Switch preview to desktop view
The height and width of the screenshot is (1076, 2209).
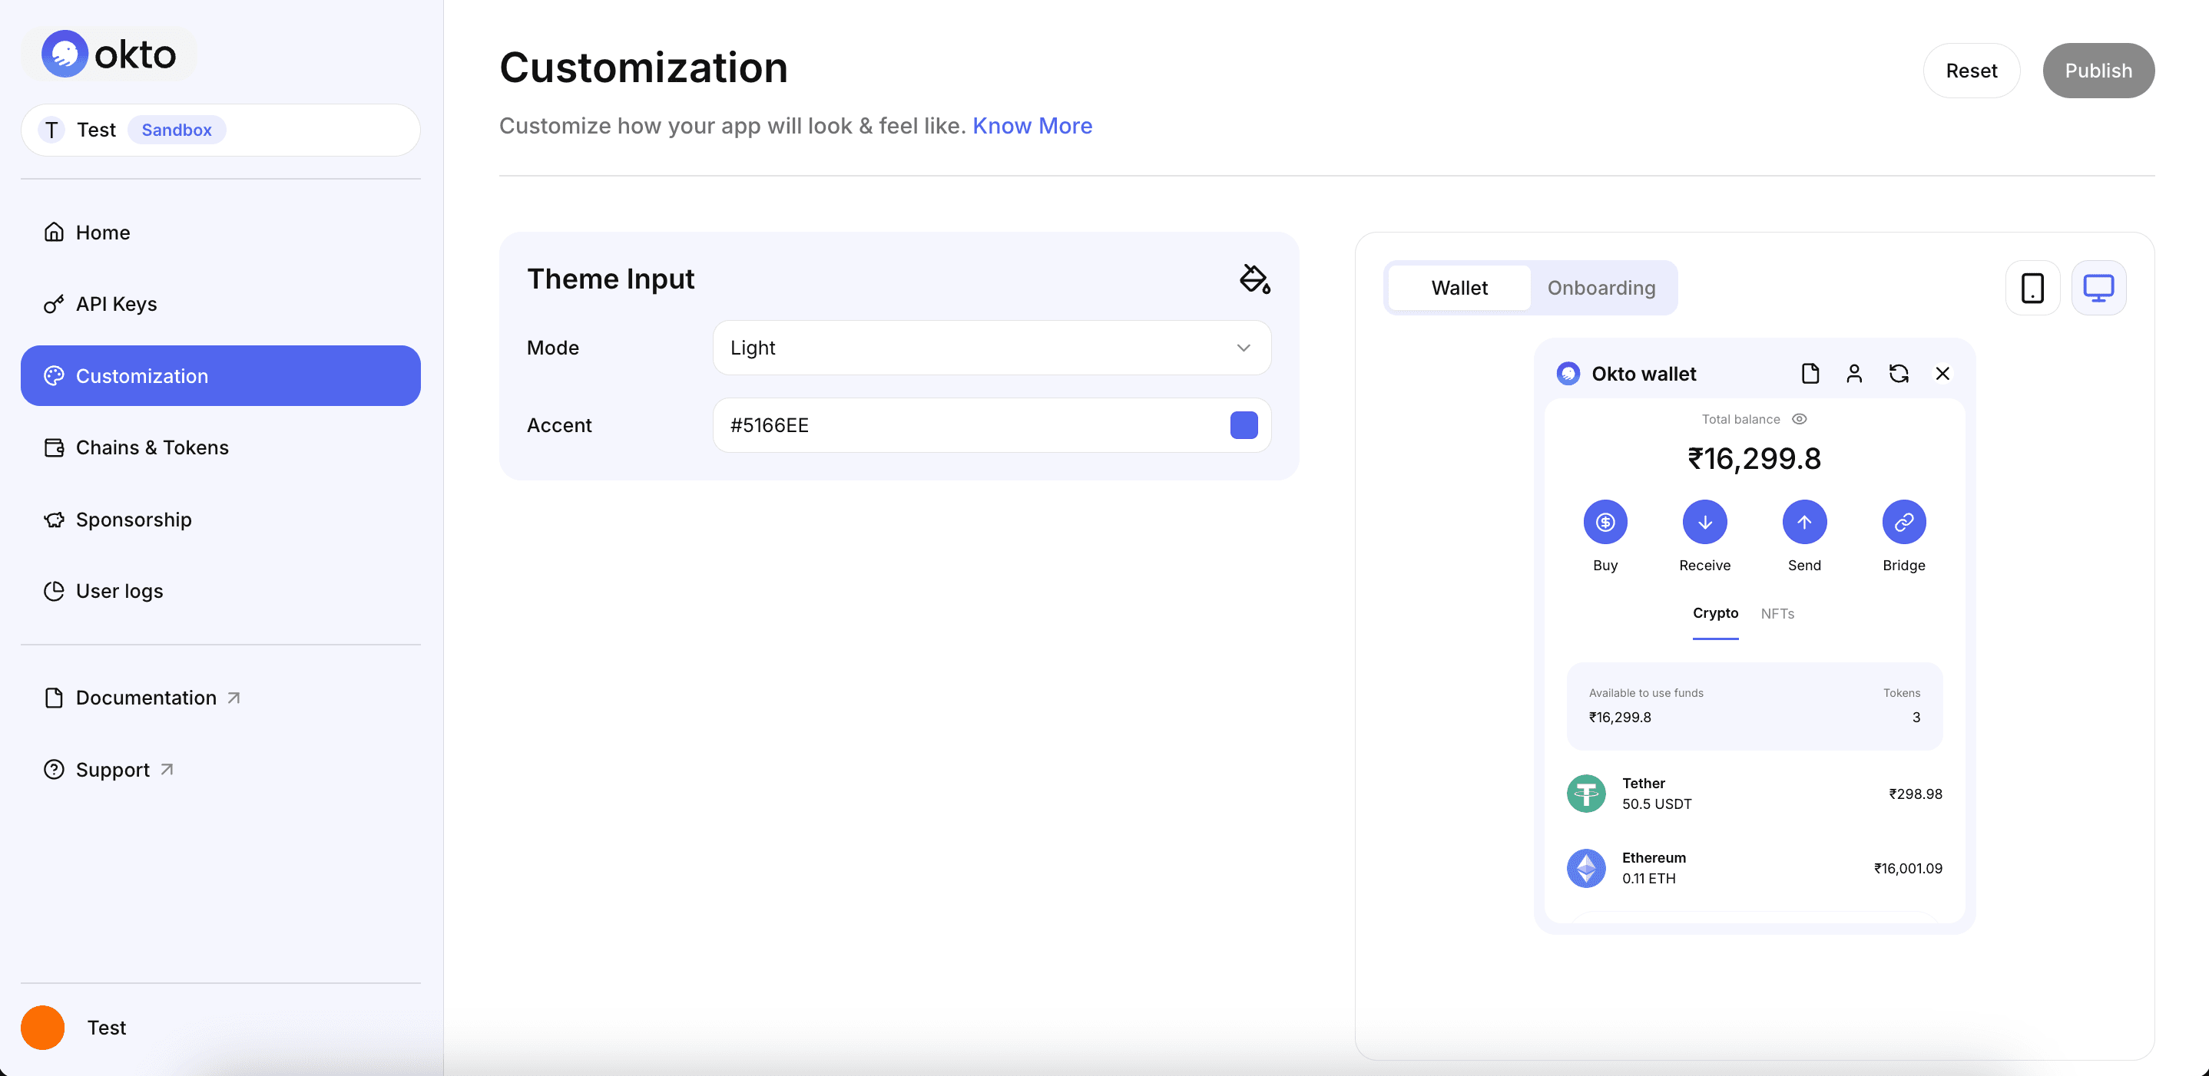2098,287
